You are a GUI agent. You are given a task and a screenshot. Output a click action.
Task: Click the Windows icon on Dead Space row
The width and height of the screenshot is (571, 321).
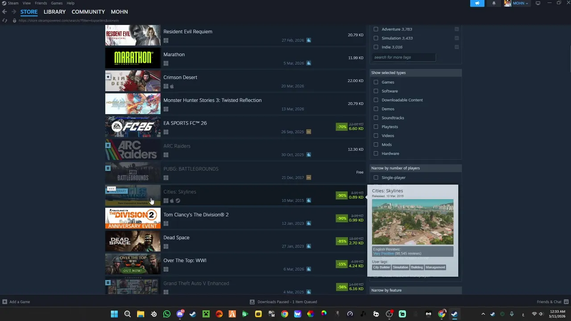coord(166,247)
